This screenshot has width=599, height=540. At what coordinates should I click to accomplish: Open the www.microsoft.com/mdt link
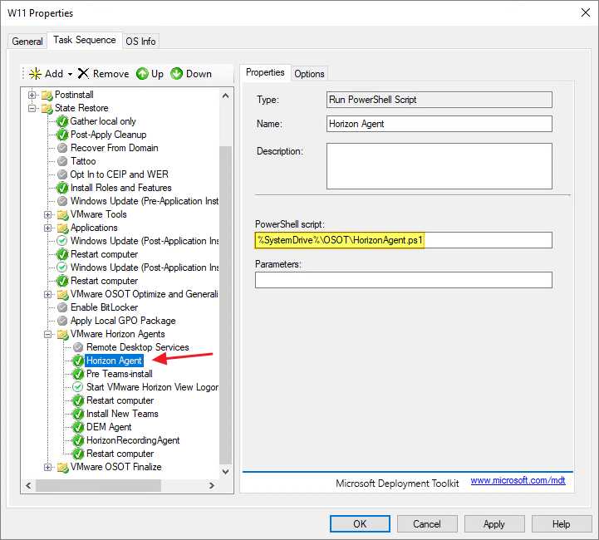point(518,481)
